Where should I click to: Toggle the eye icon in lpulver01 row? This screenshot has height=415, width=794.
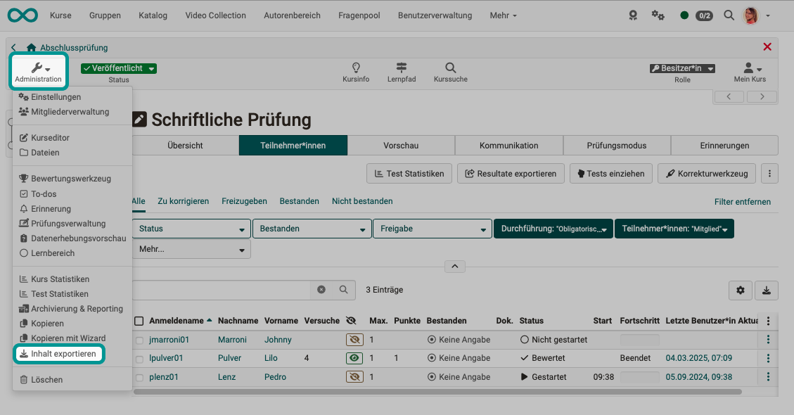354,358
